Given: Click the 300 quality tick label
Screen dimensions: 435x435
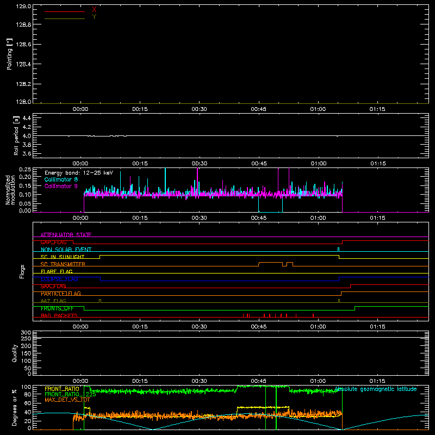Looking at the screenshot, I should 26,333.
